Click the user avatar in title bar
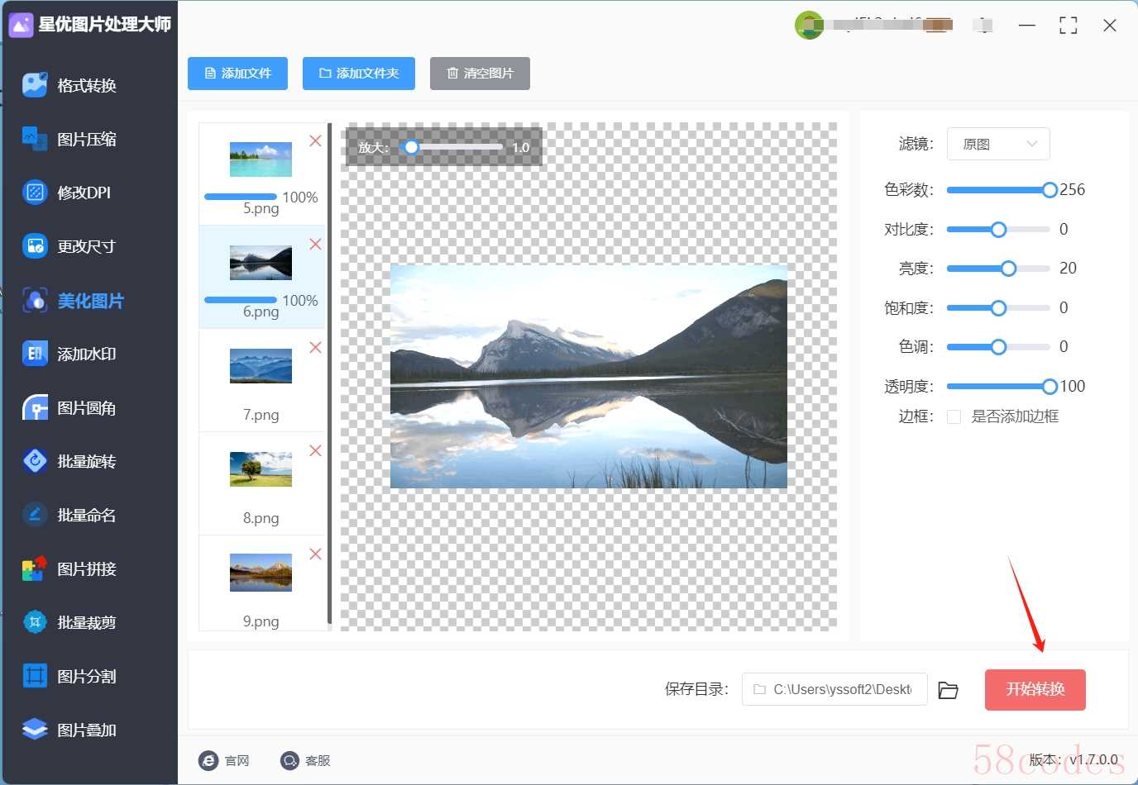The image size is (1138, 785). coord(809,26)
